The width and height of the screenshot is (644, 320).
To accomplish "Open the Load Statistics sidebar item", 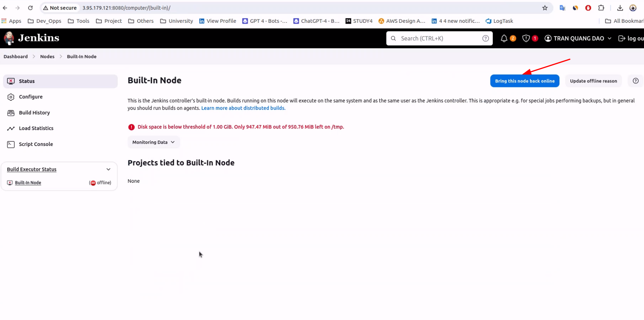I will 60,128.
